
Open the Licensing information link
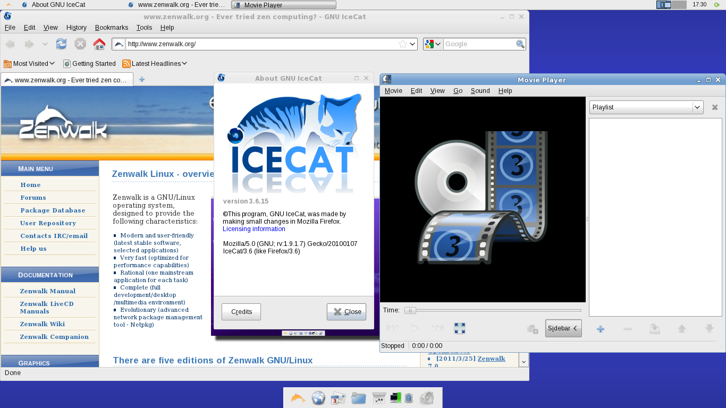click(x=254, y=229)
